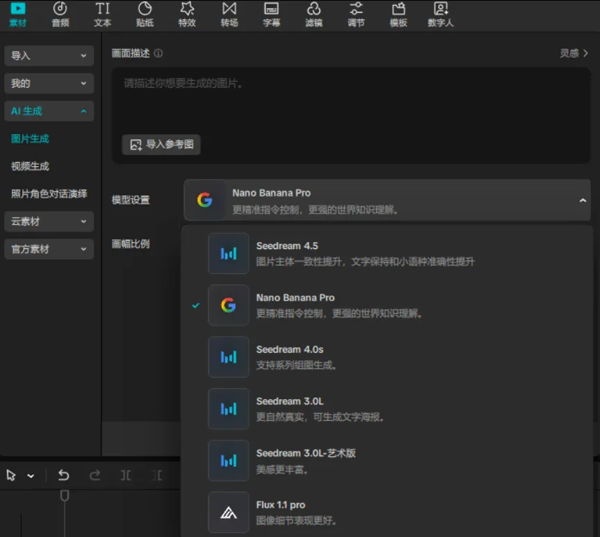Viewport: 600px width, 537px height.
Task: Select 照片角色对话演绎 in the sidebar
Action: click(49, 193)
